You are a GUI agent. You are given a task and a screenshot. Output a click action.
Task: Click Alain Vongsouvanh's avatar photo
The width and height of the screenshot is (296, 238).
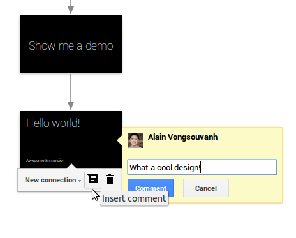[x=135, y=140]
